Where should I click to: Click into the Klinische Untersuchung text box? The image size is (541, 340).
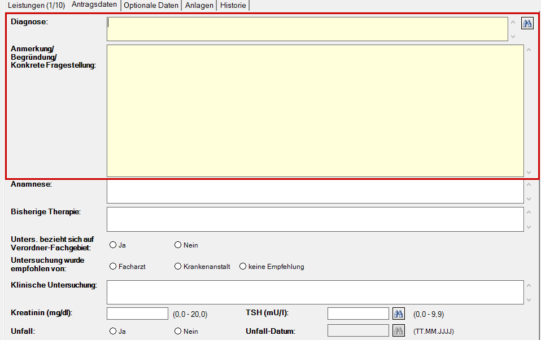tap(315, 292)
